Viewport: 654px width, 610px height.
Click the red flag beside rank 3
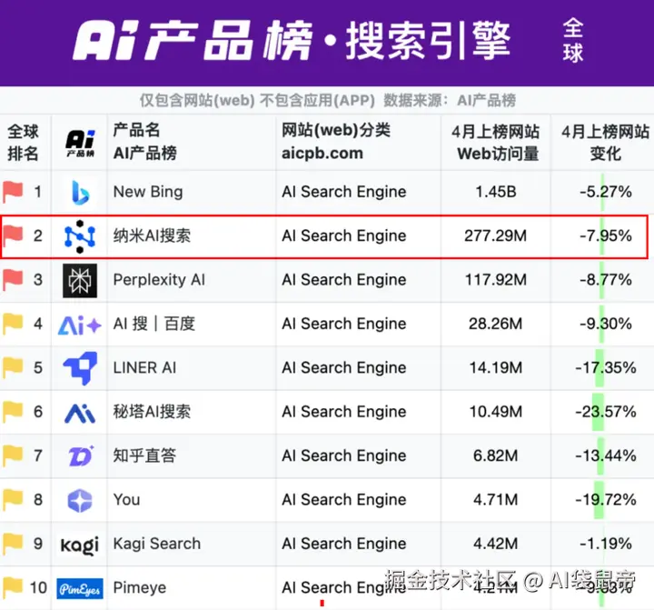[x=13, y=280]
